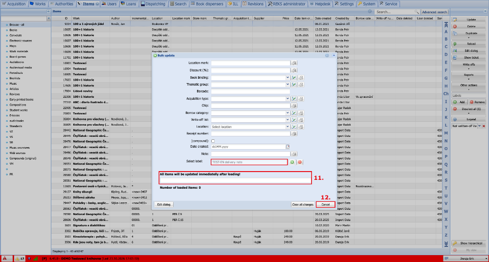Viewport: 489px width, 262px height.
Task: Open the Helpdesk tab
Action: click(321, 4)
